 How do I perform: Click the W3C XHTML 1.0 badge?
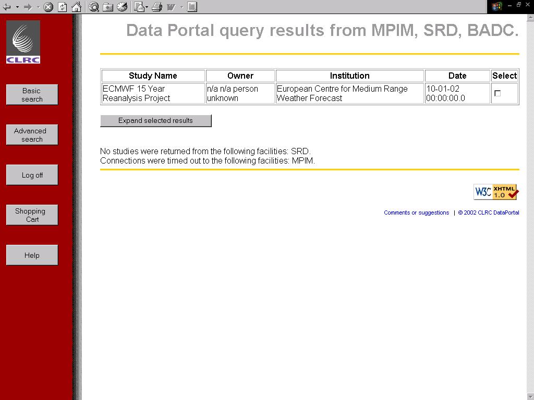(x=496, y=192)
